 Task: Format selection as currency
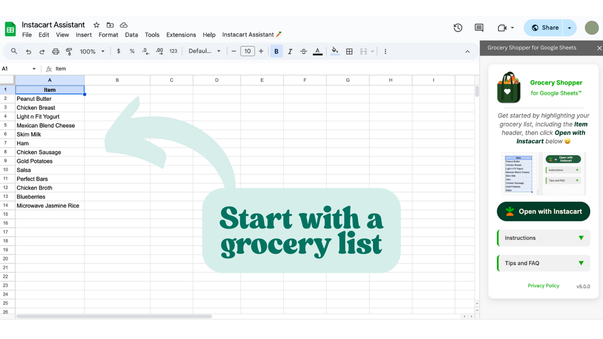tap(118, 51)
